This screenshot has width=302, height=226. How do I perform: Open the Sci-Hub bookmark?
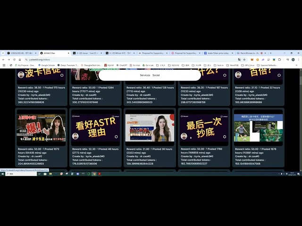135,65
